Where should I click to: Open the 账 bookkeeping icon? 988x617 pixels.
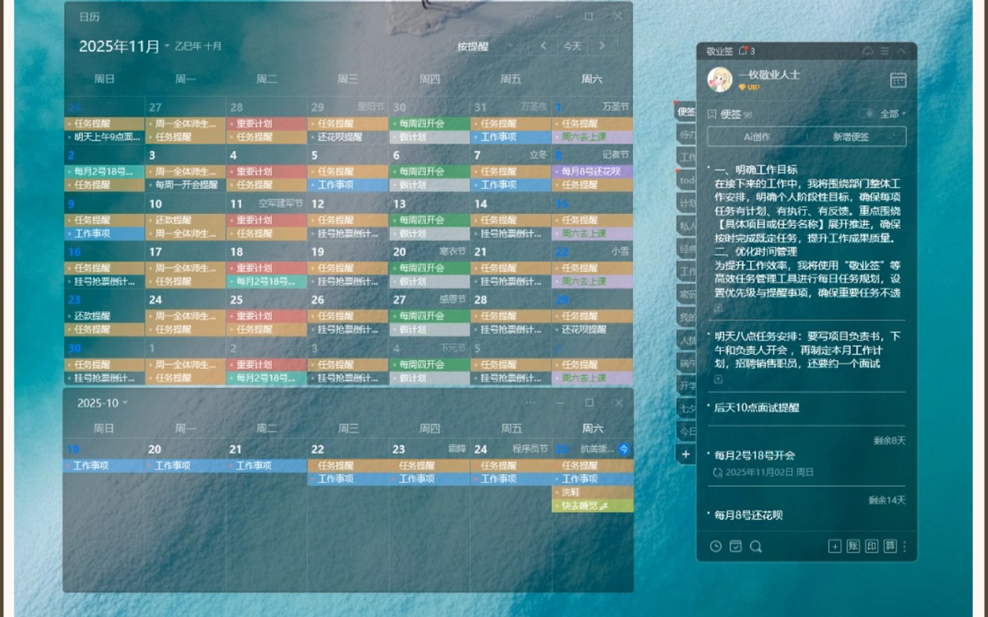click(853, 546)
